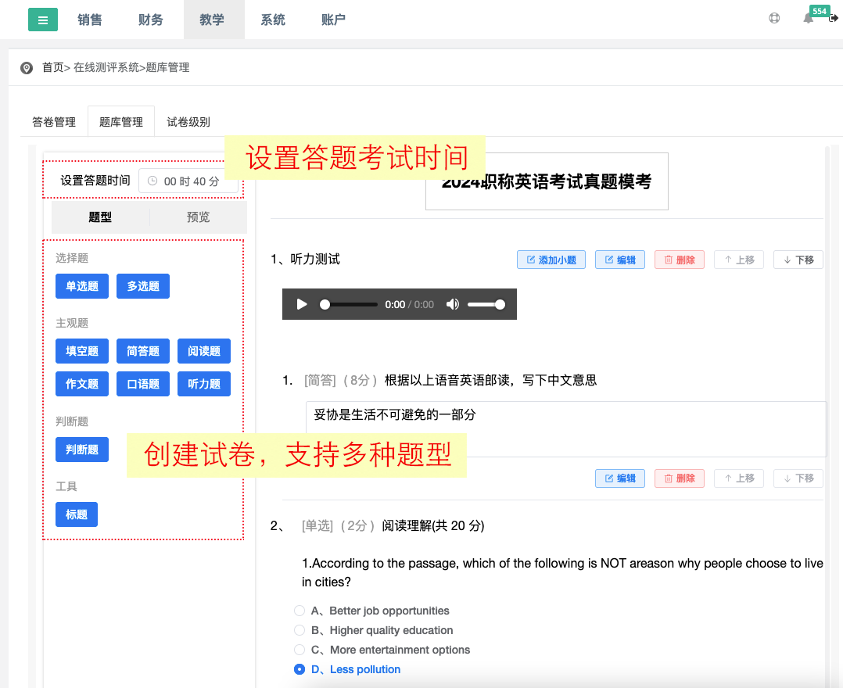Open the notification bell icon
The width and height of the screenshot is (843, 688).
(809, 18)
